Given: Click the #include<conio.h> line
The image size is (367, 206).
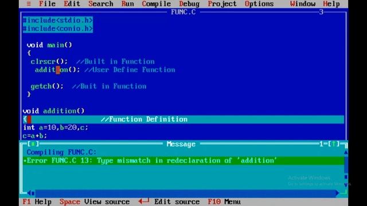Looking at the screenshot, I should click(x=58, y=29).
